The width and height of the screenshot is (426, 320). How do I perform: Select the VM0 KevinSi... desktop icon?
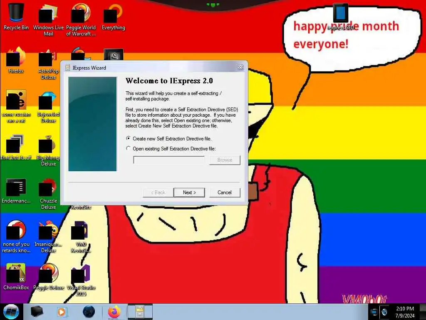[x=81, y=237]
